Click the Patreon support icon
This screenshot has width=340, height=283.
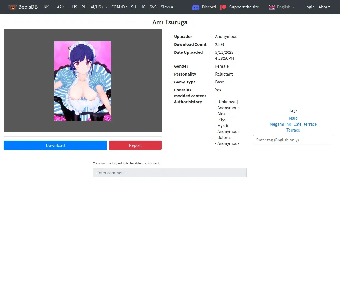point(224,7)
